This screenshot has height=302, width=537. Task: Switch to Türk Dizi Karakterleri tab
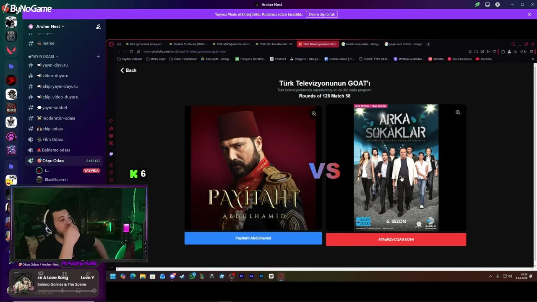point(274,44)
